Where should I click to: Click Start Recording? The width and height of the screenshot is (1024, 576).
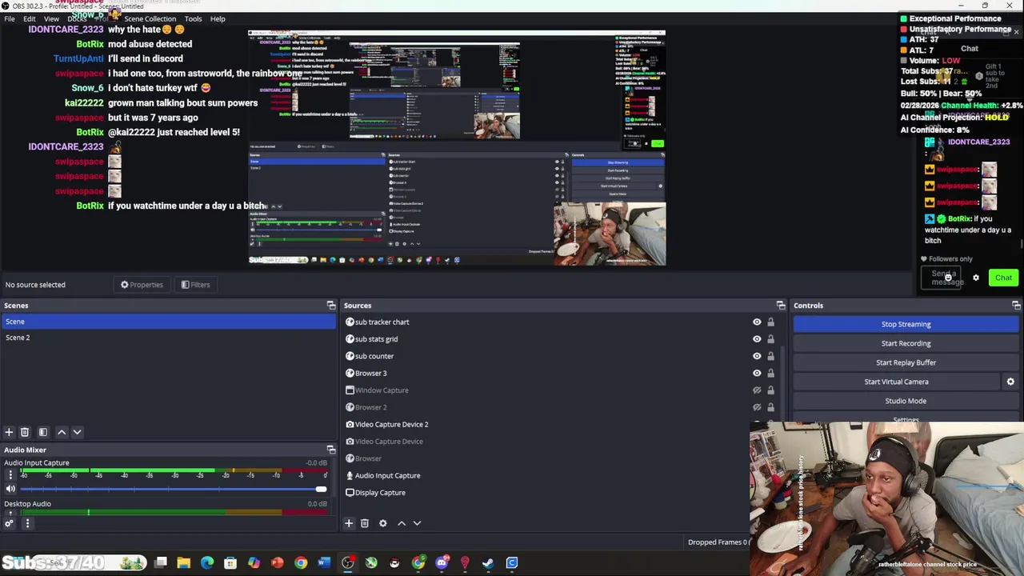(906, 343)
